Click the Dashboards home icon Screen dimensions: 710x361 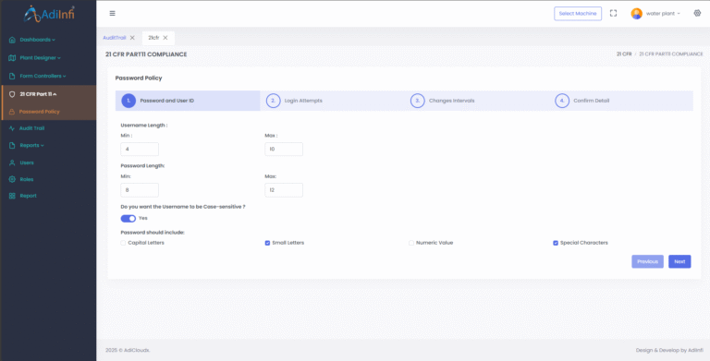[12, 40]
